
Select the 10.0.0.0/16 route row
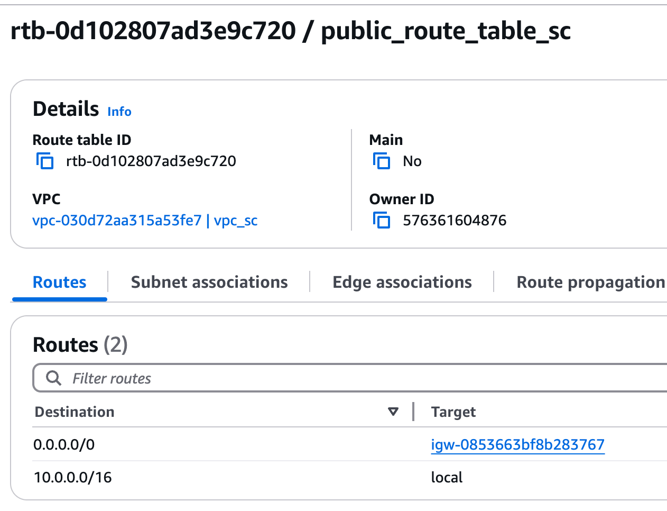pyautogui.click(x=350, y=477)
